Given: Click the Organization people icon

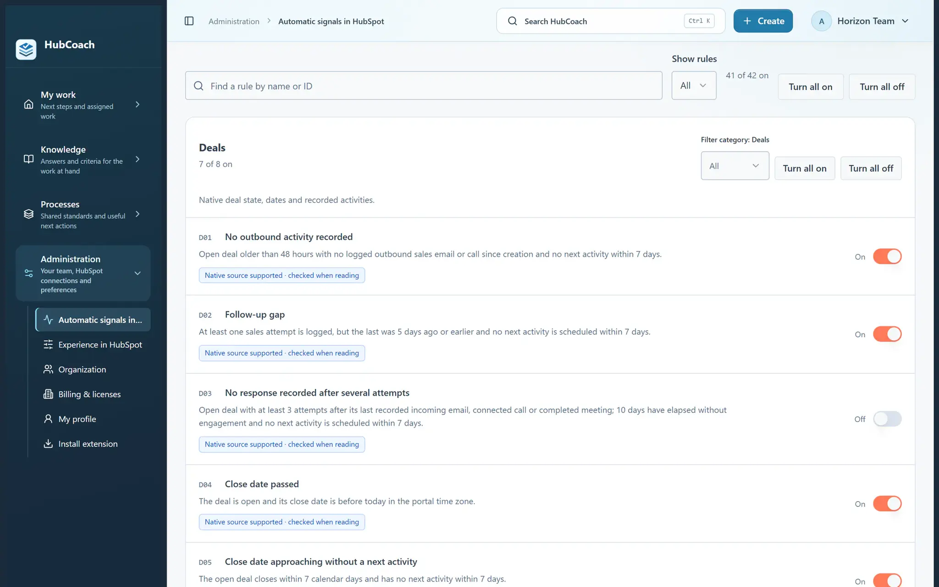Looking at the screenshot, I should click(48, 369).
